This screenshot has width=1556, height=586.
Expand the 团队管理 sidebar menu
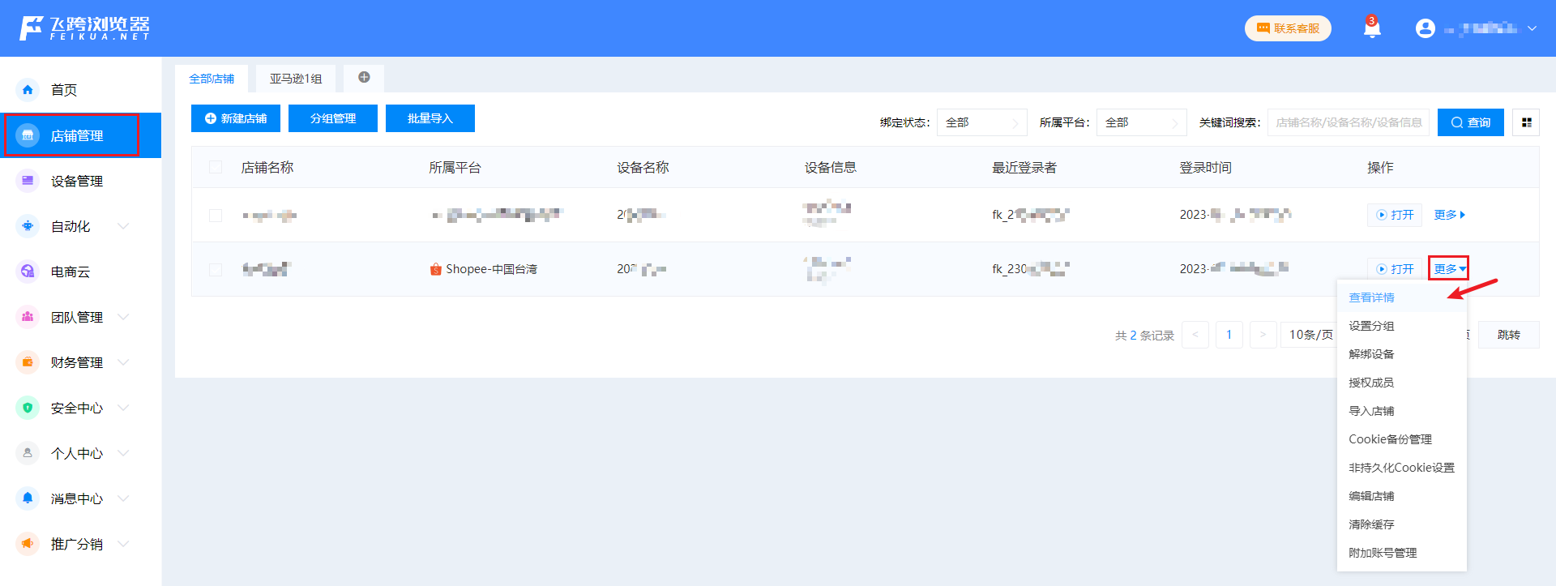124,317
